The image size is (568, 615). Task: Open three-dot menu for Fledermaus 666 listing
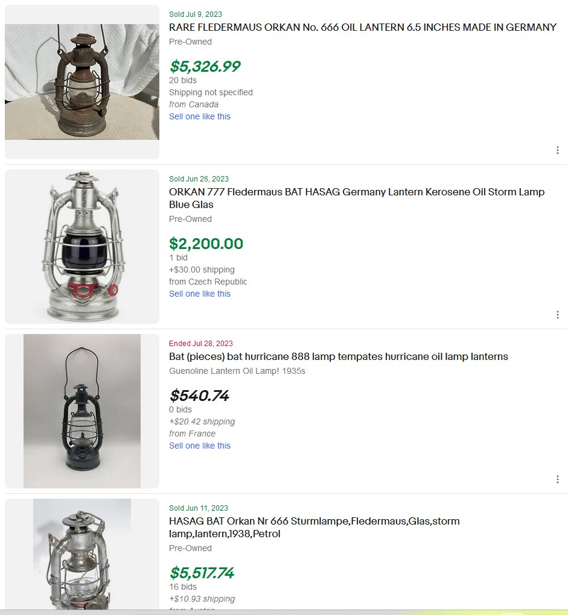point(557,150)
